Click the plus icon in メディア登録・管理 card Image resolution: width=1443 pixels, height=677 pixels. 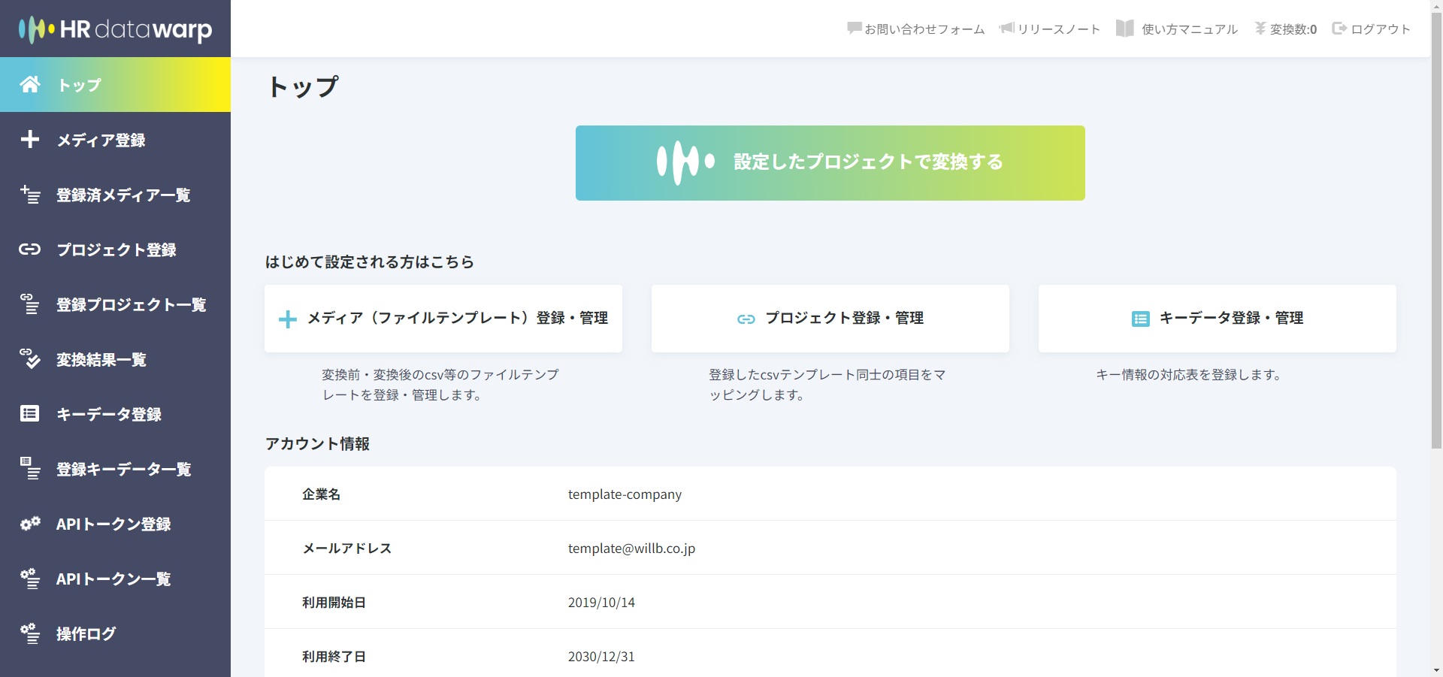[288, 319]
